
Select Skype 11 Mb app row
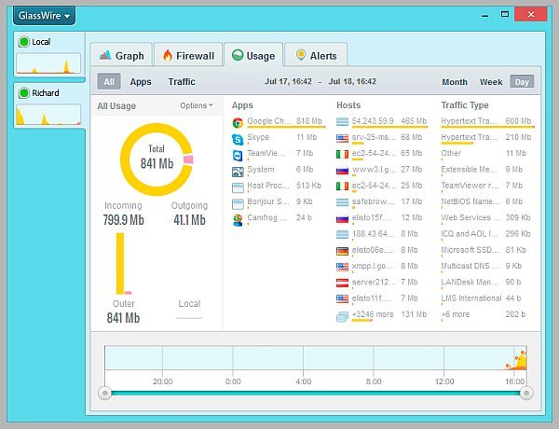tap(279, 138)
